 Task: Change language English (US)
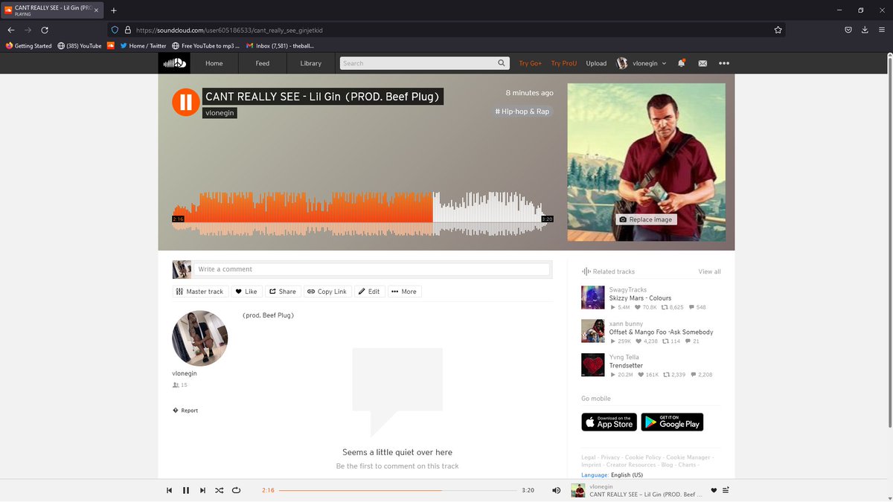point(627,474)
